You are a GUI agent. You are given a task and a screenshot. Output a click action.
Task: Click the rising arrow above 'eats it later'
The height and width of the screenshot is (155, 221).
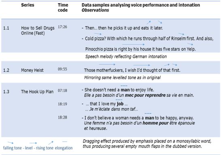coord(149,22)
